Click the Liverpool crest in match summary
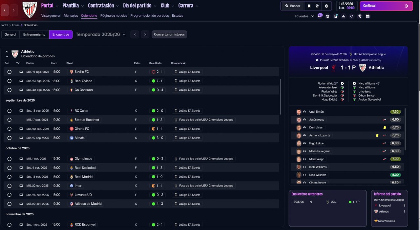This screenshot has width=420, height=230. coord(334,68)
